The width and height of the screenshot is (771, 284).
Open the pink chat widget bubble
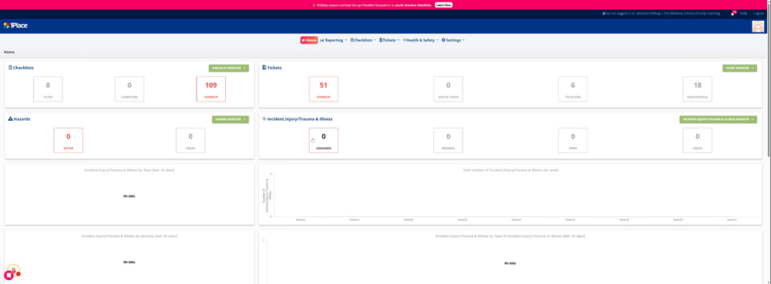pyautogui.click(x=8, y=276)
